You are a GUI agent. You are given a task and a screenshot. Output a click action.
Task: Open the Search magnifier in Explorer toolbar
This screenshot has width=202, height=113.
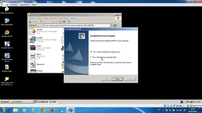point(45,22)
